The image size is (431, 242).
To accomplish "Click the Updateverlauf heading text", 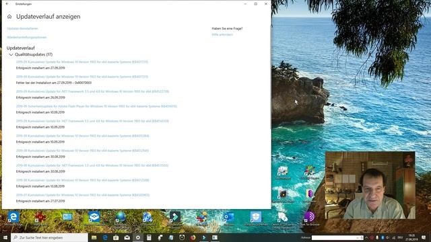I will click(21, 48).
